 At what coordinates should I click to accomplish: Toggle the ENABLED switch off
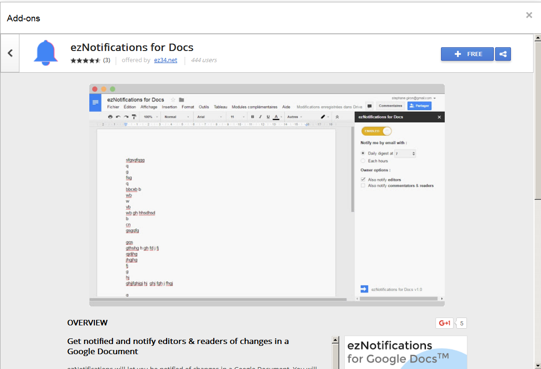tap(376, 131)
